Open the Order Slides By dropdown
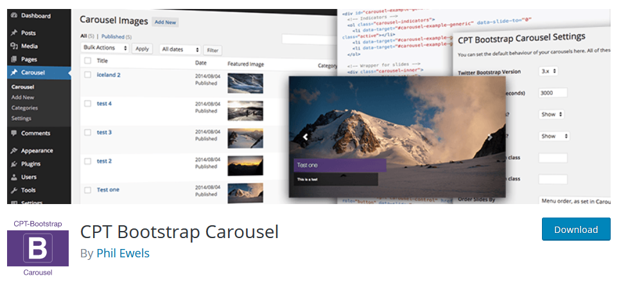 [x=574, y=201]
